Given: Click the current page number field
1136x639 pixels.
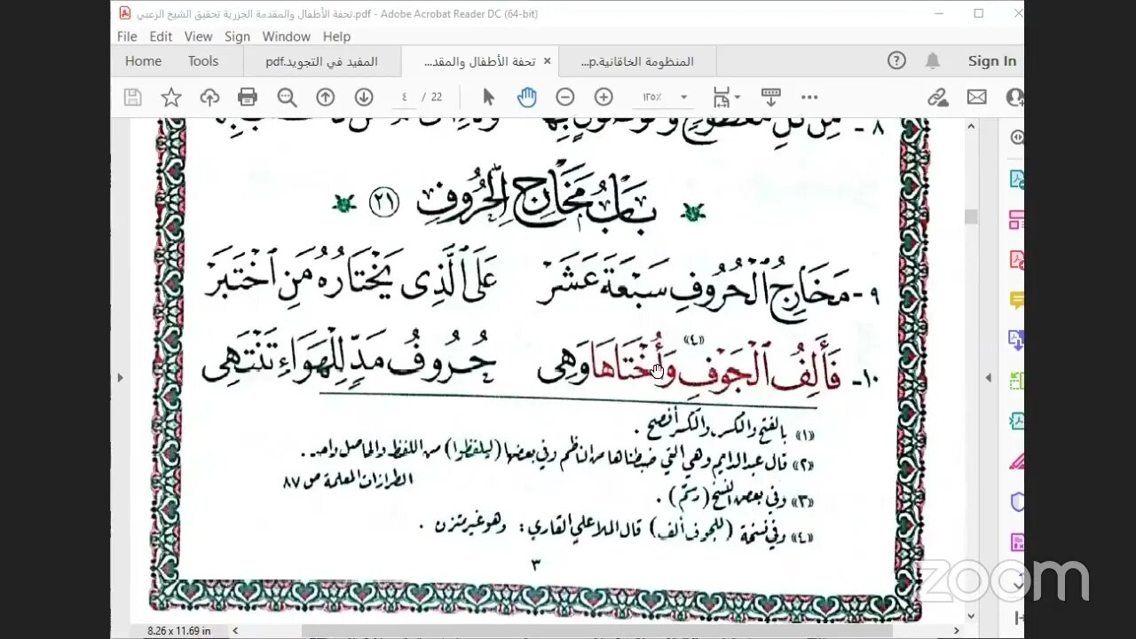Looking at the screenshot, I should [x=405, y=98].
